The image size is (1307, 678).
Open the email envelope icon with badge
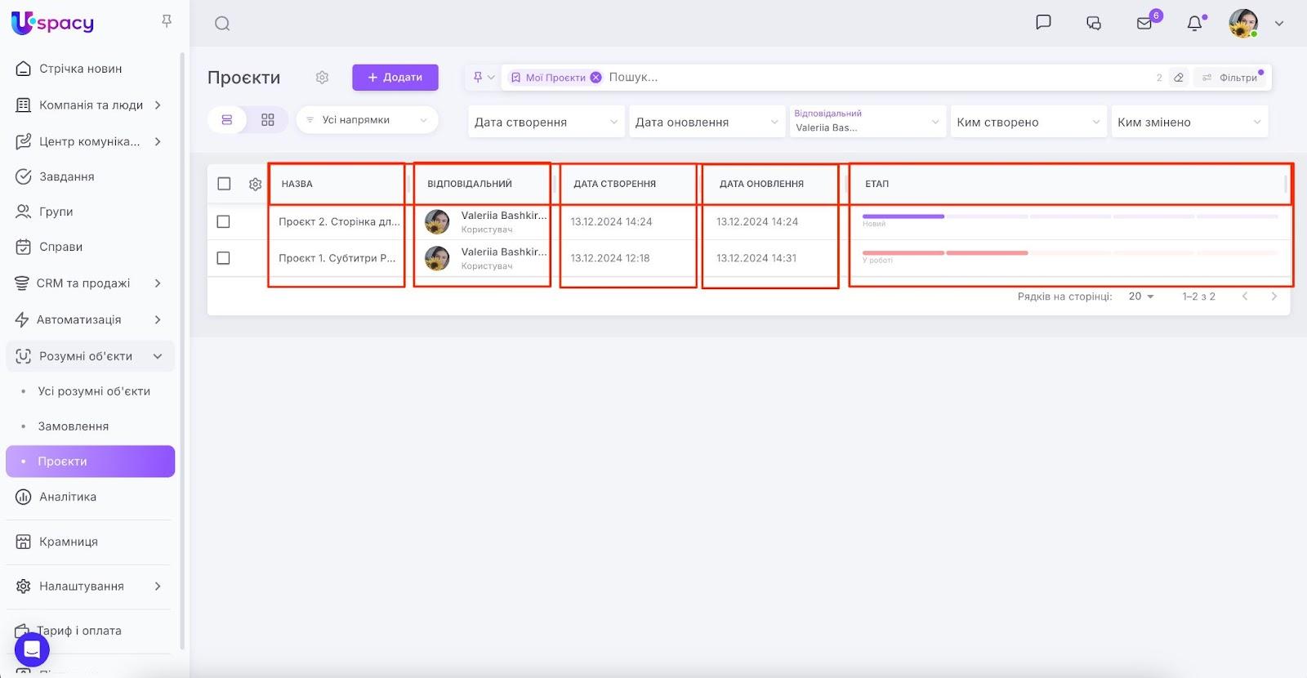click(1144, 23)
